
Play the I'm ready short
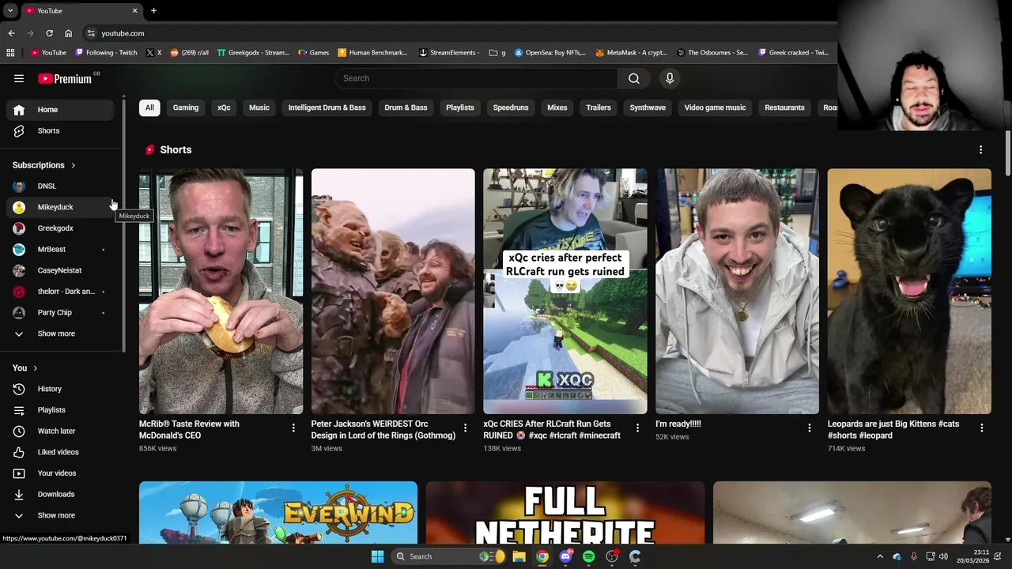pyautogui.click(x=737, y=291)
